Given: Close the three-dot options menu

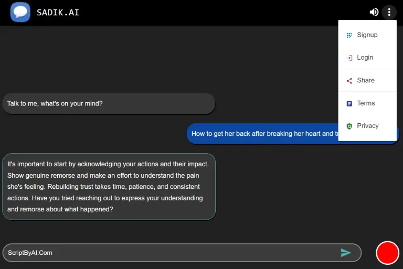Looking at the screenshot, I should point(389,12).
